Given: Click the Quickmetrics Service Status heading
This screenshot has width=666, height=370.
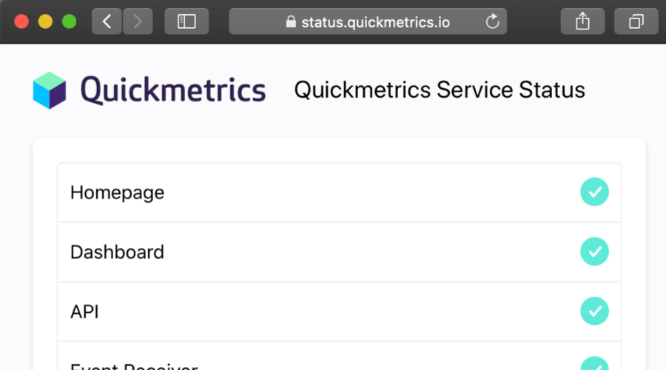Looking at the screenshot, I should [x=440, y=90].
